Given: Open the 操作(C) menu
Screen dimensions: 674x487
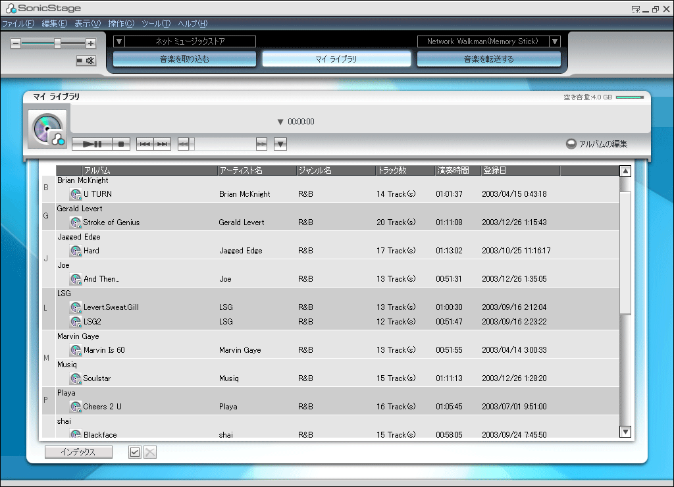Looking at the screenshot, I should (121, 24).
